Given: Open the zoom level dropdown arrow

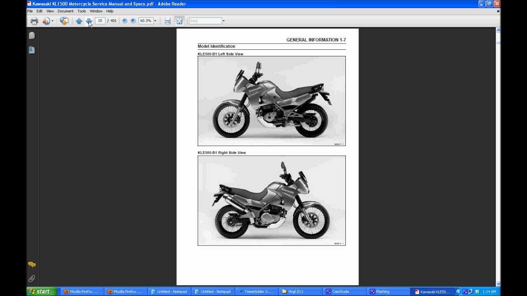Looking at the screenshot, I should 155,21.
